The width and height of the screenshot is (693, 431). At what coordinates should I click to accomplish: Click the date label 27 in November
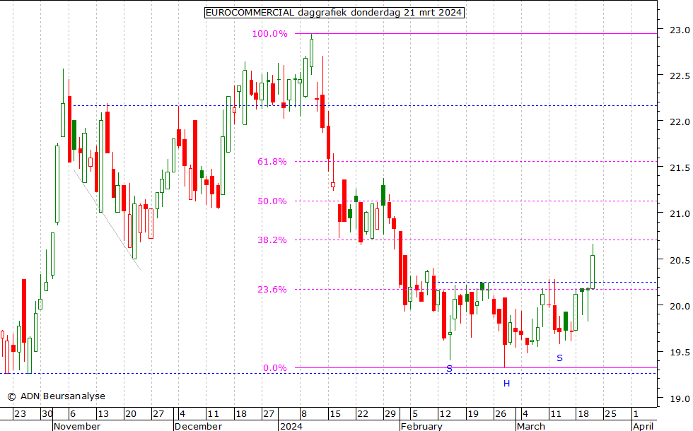pyautogui.click(x=158, y=414)
